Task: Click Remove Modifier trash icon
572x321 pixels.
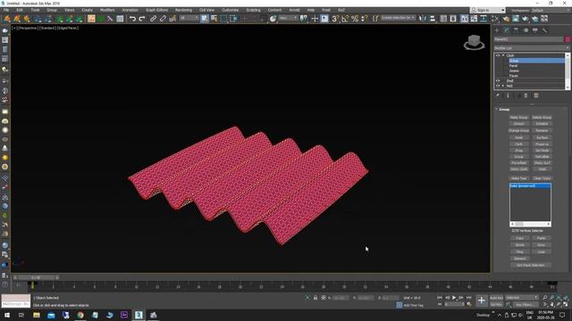Action: [526, 95]
